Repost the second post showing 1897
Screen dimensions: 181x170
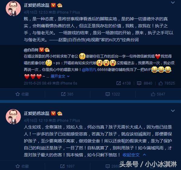click(x=67, y=166)
